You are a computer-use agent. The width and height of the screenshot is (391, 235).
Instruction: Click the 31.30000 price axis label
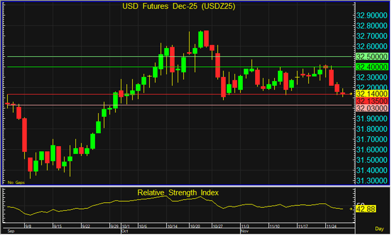tap(371, 180)
